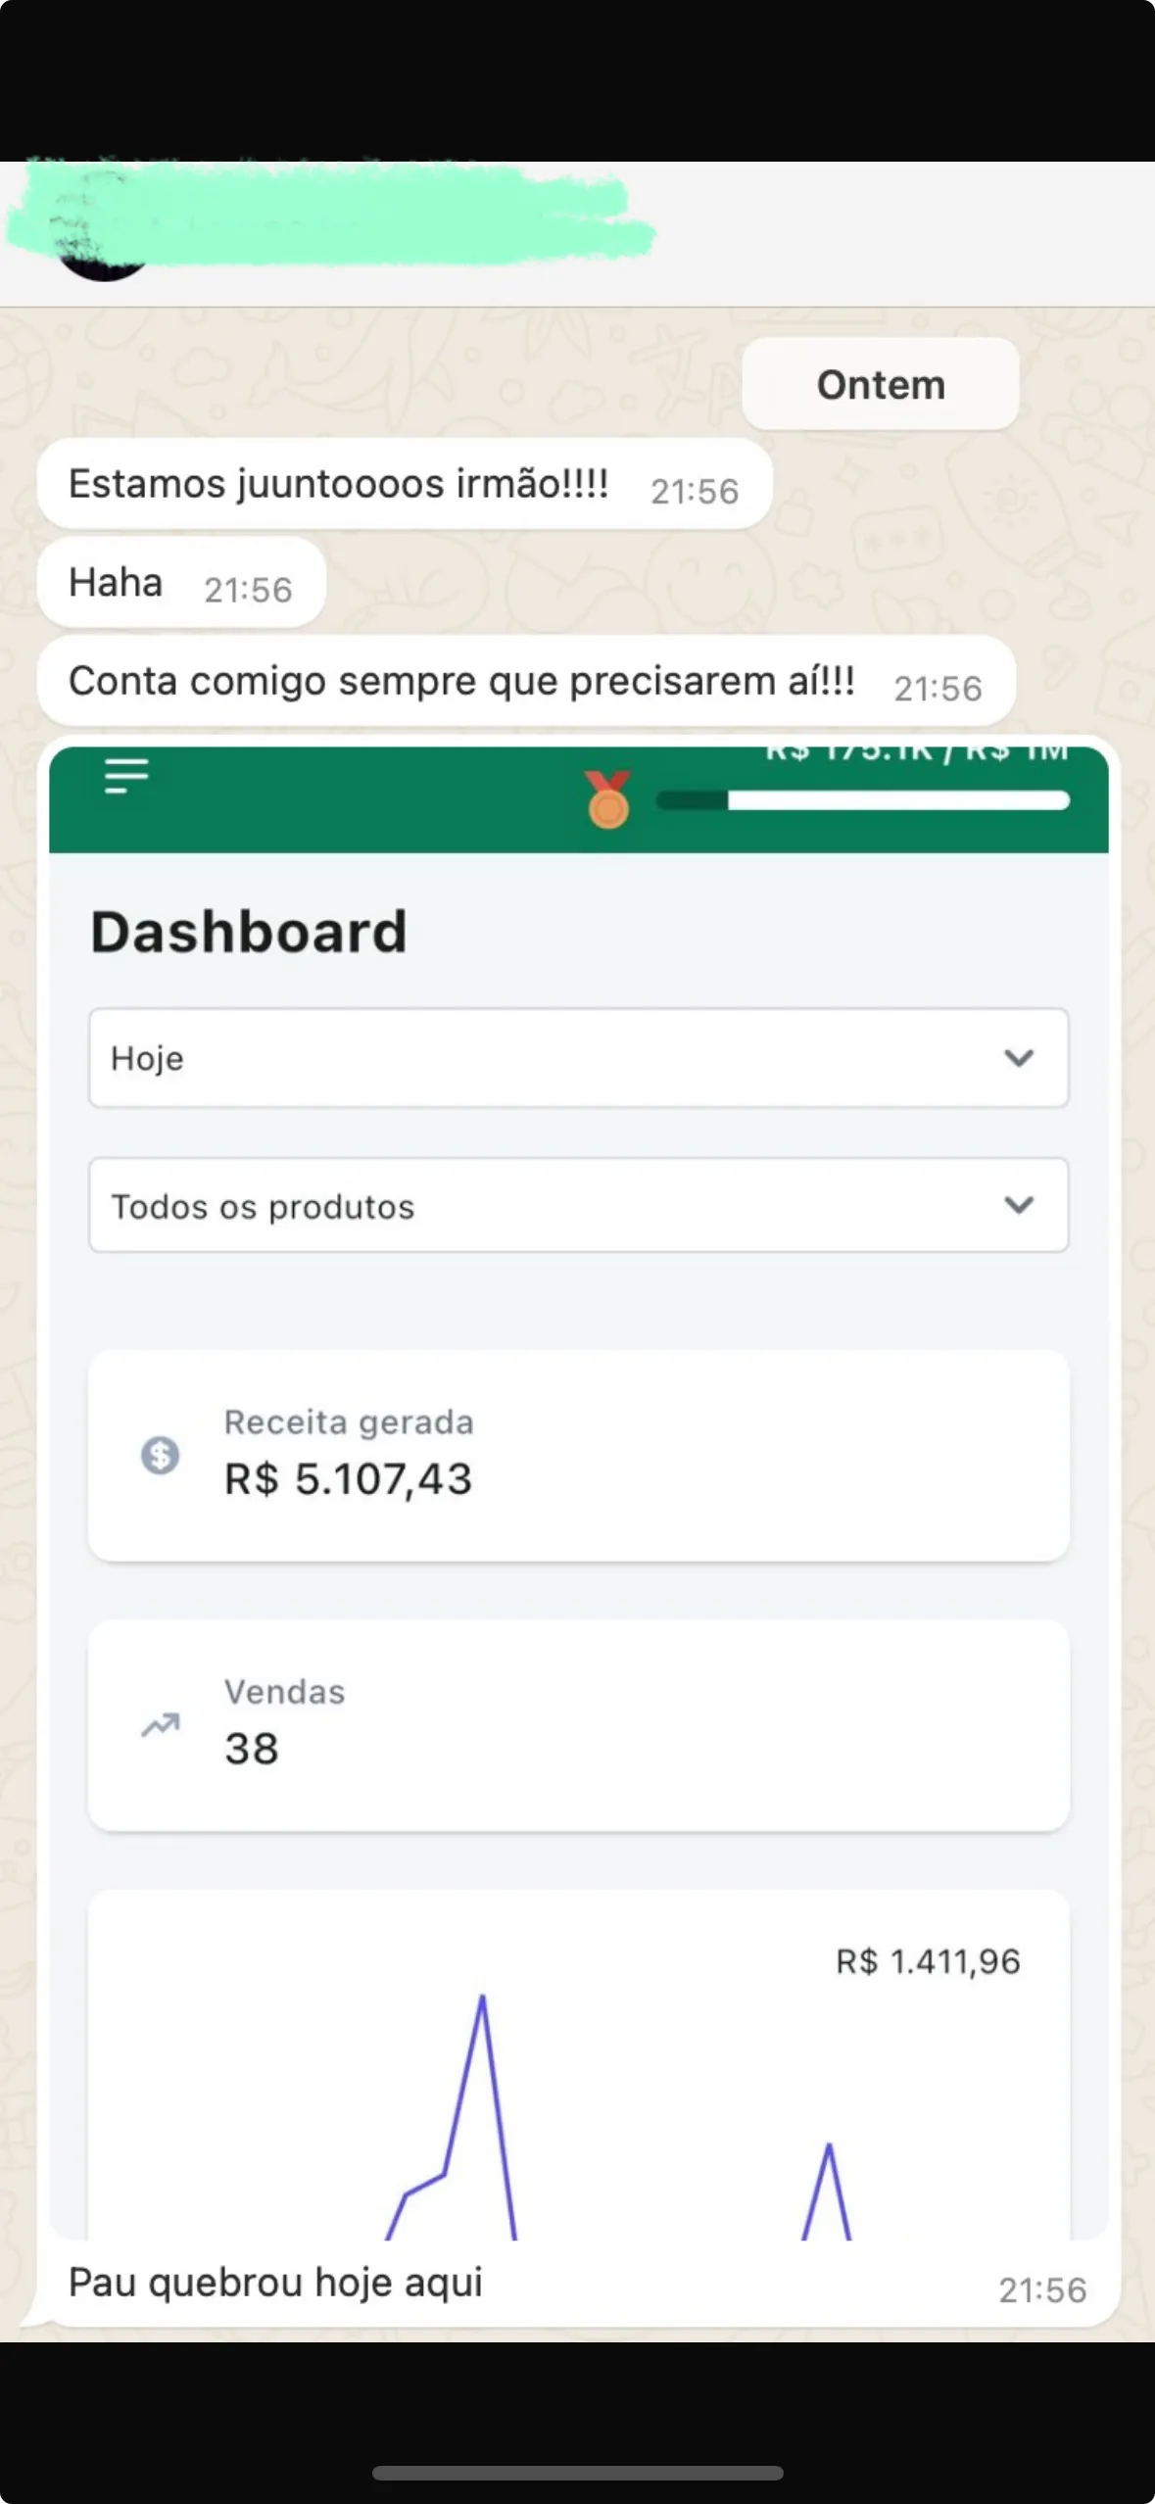Click the R$ 1.411,96 chart label

928,1961
